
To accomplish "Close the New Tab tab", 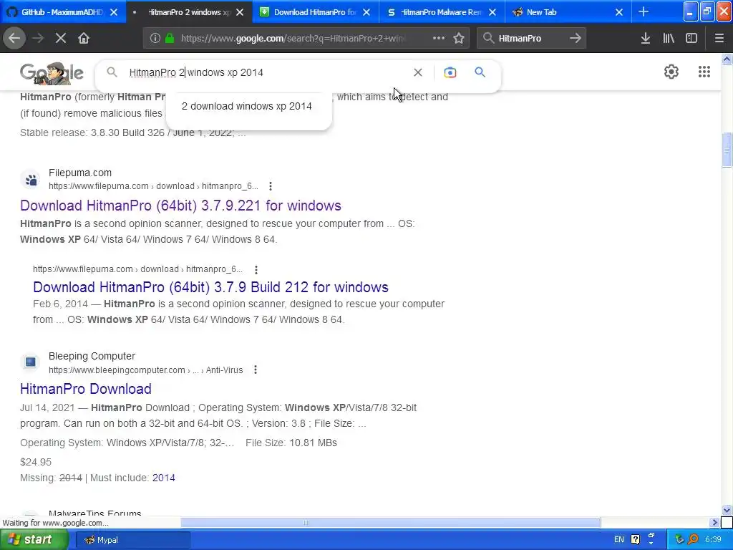I will click(x=619, y=12).
